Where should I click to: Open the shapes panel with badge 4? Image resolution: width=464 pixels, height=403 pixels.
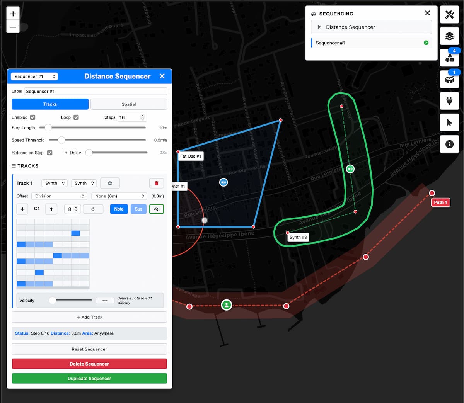449,58
